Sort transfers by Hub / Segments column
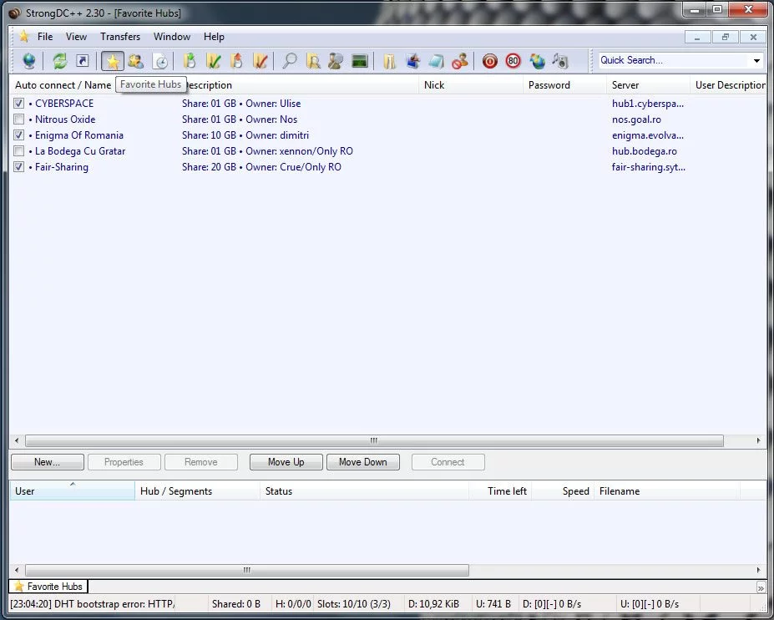 tap(197, 491)
